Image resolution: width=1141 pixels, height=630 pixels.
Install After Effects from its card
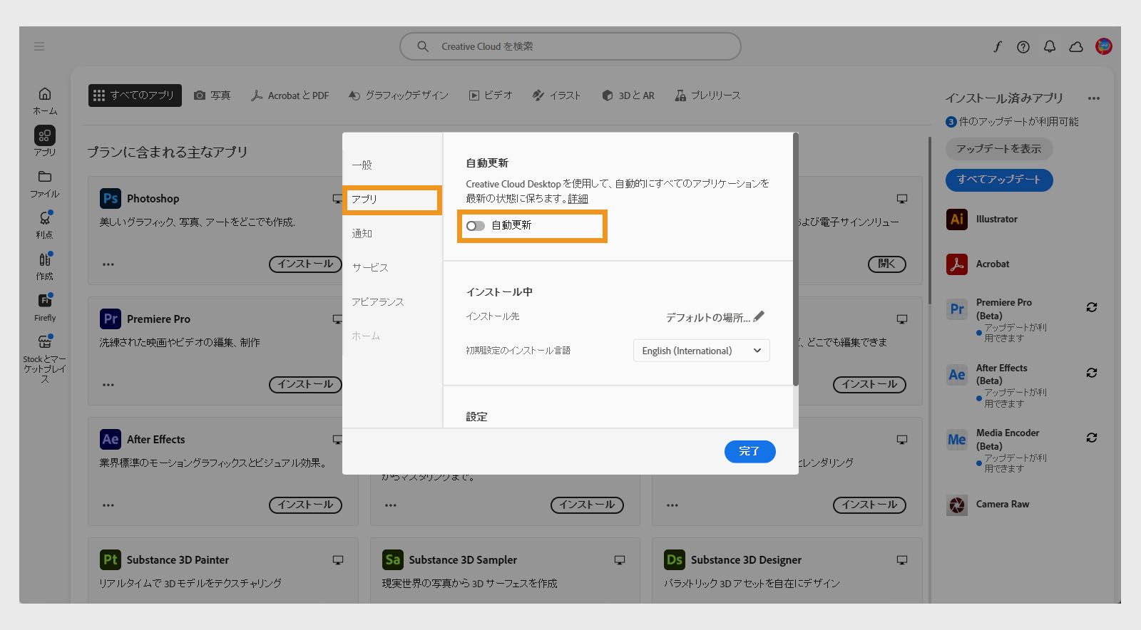click(x=305, y=505)
